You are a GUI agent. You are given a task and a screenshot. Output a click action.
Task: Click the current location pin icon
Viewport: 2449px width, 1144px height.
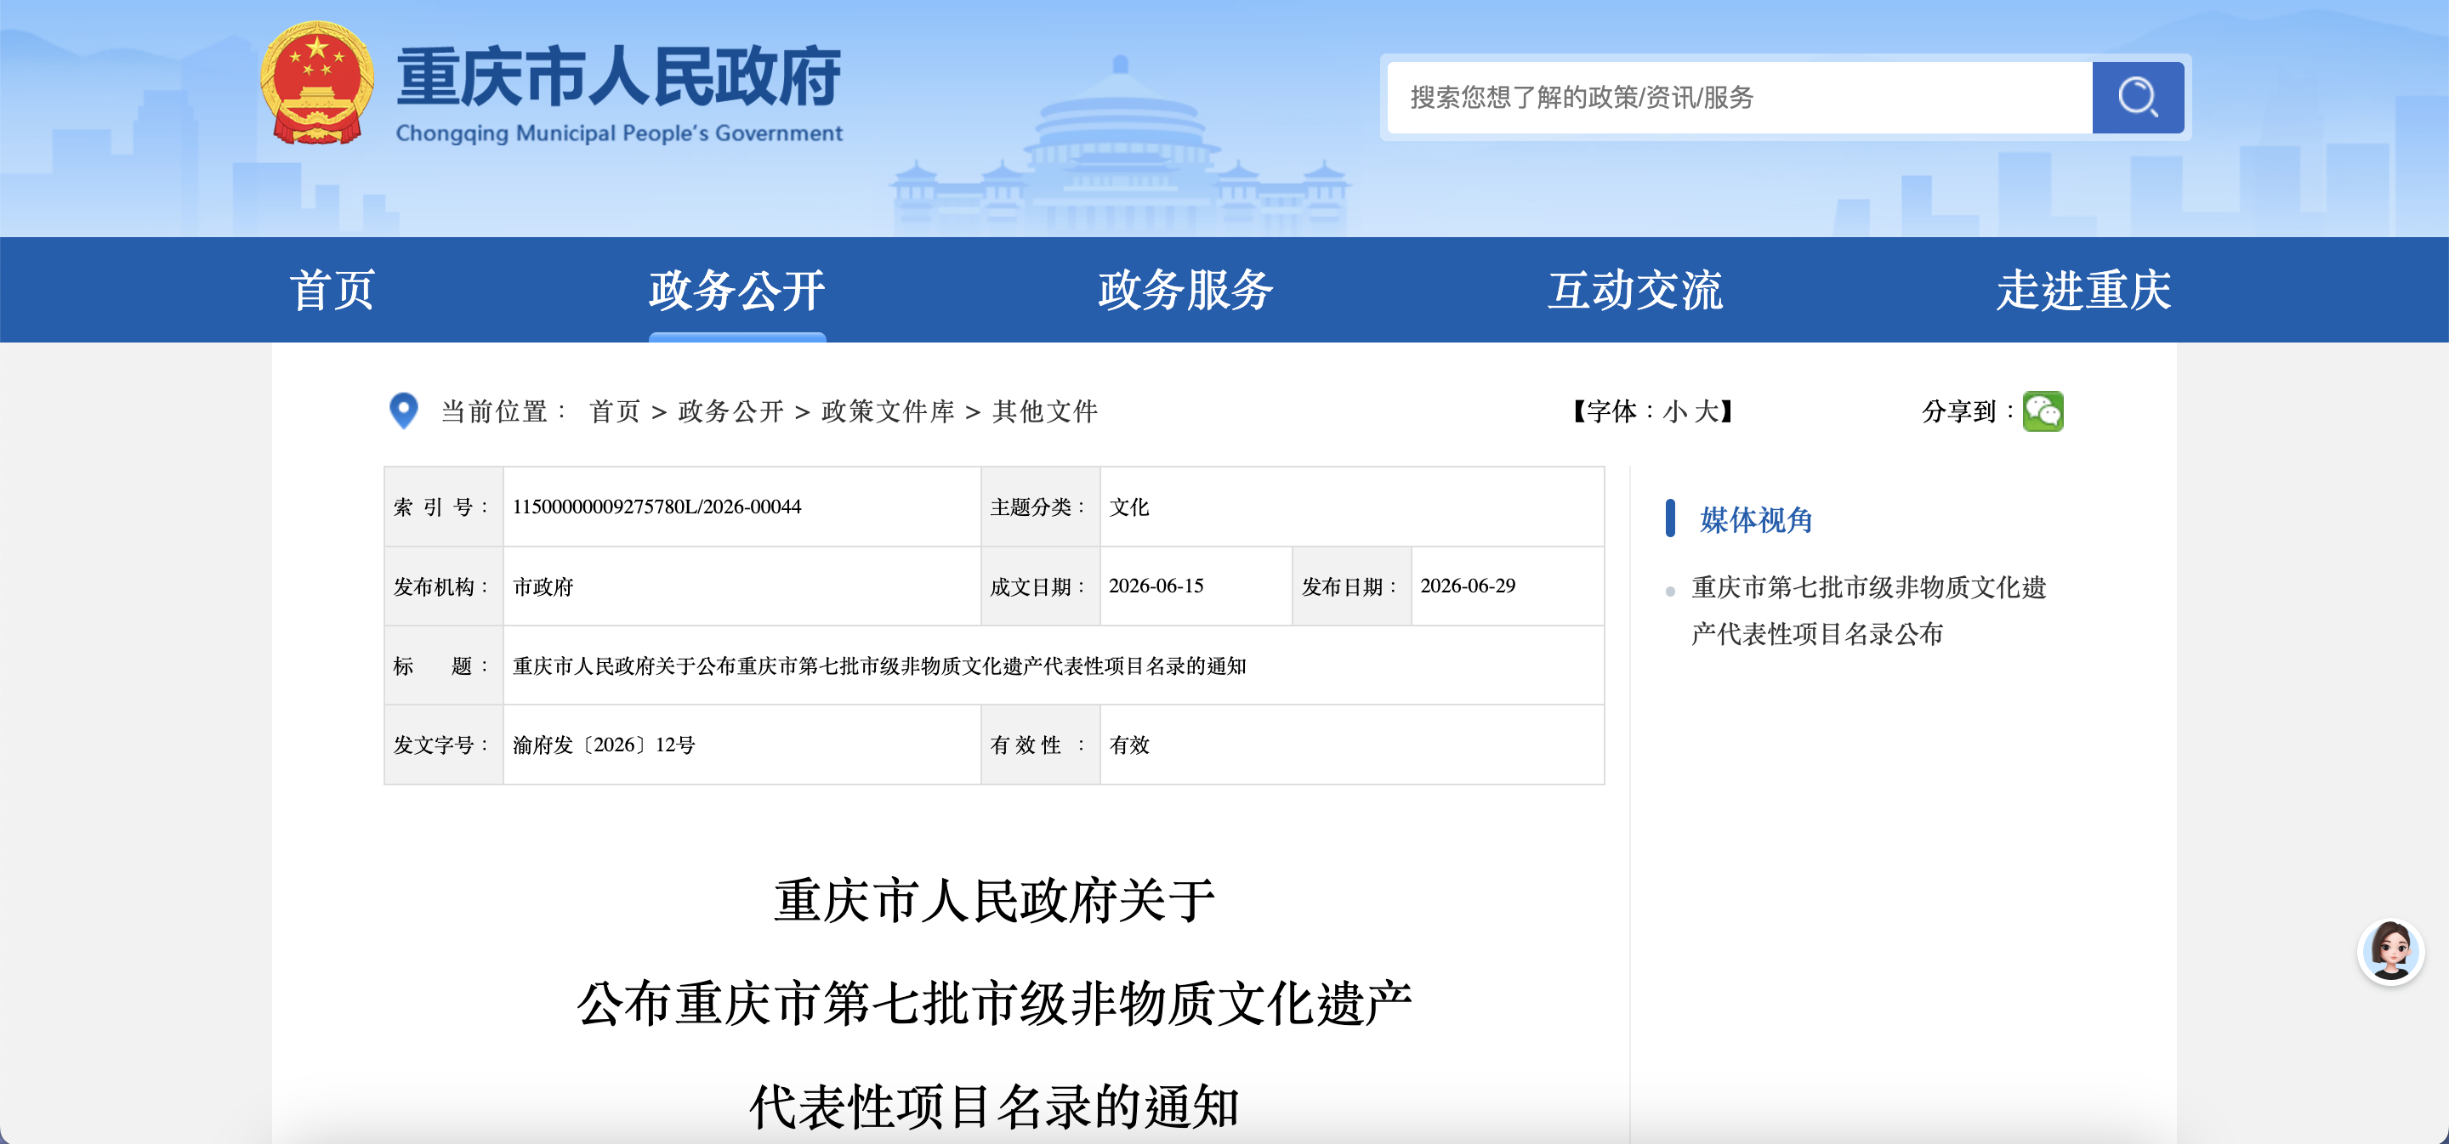404,411
